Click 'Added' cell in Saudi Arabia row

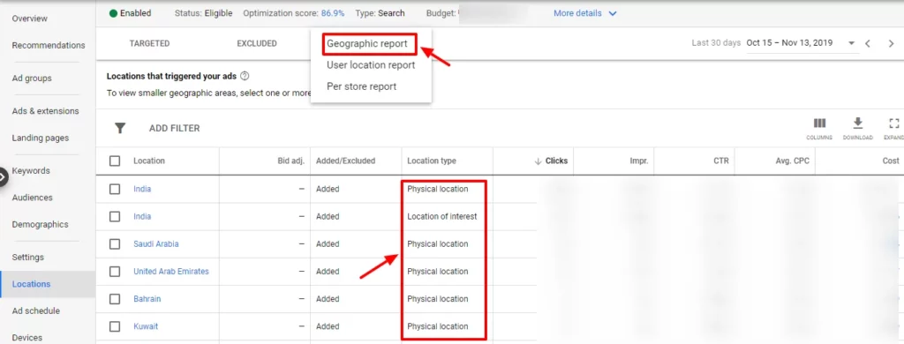coord(328,243)
